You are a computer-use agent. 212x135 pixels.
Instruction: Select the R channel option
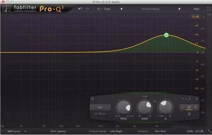pyautogui.click(x=195, y=107)
